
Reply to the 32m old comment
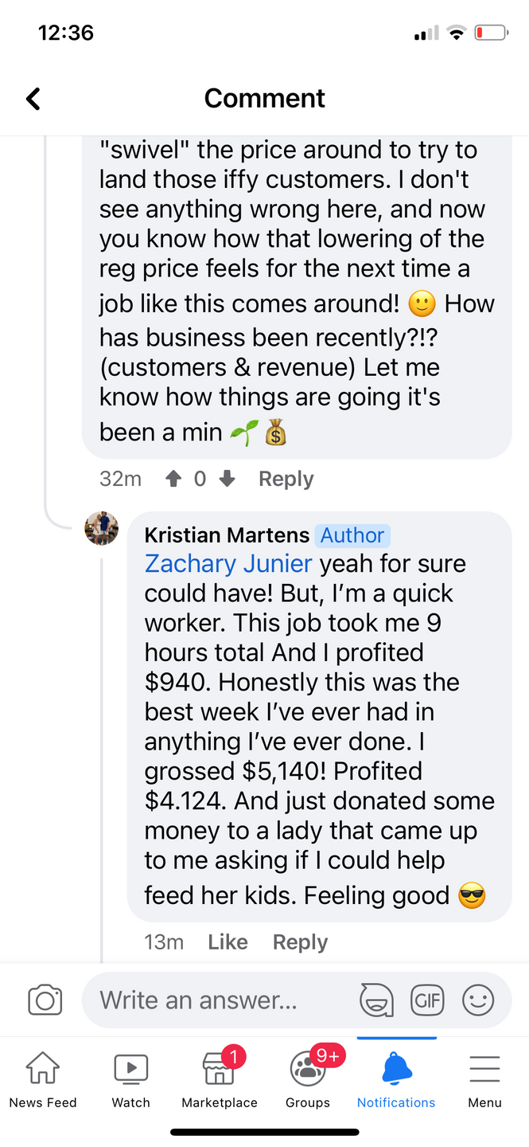pyautogui.click(x=286, y=479)
